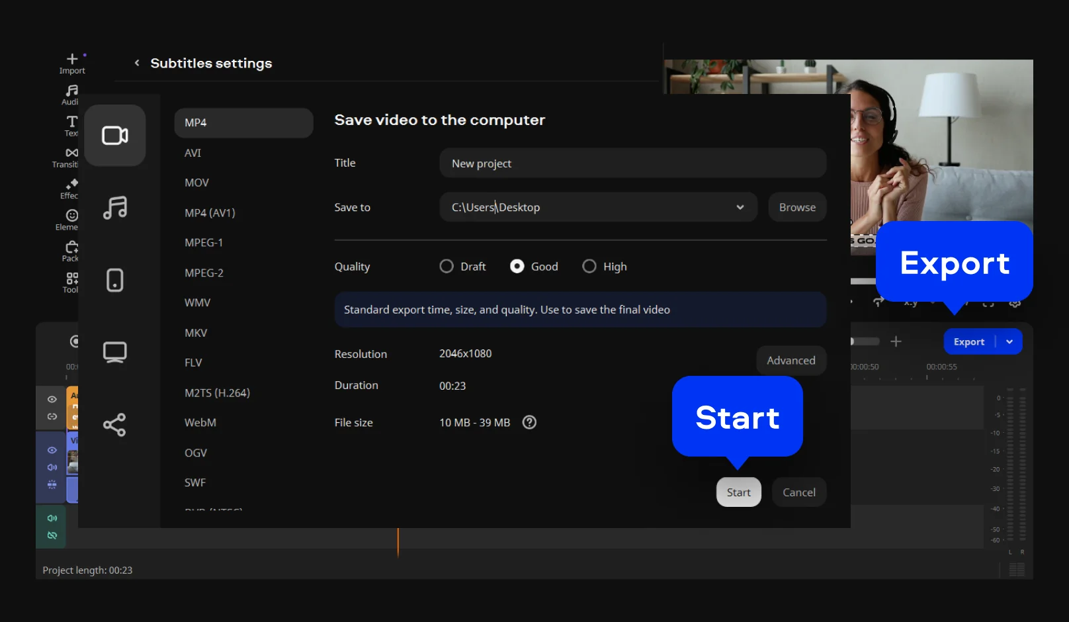Mute the video track audio

(52, 467)
